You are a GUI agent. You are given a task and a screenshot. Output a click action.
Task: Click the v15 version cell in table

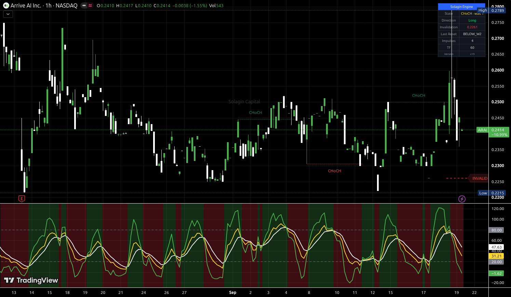[472, 54]
